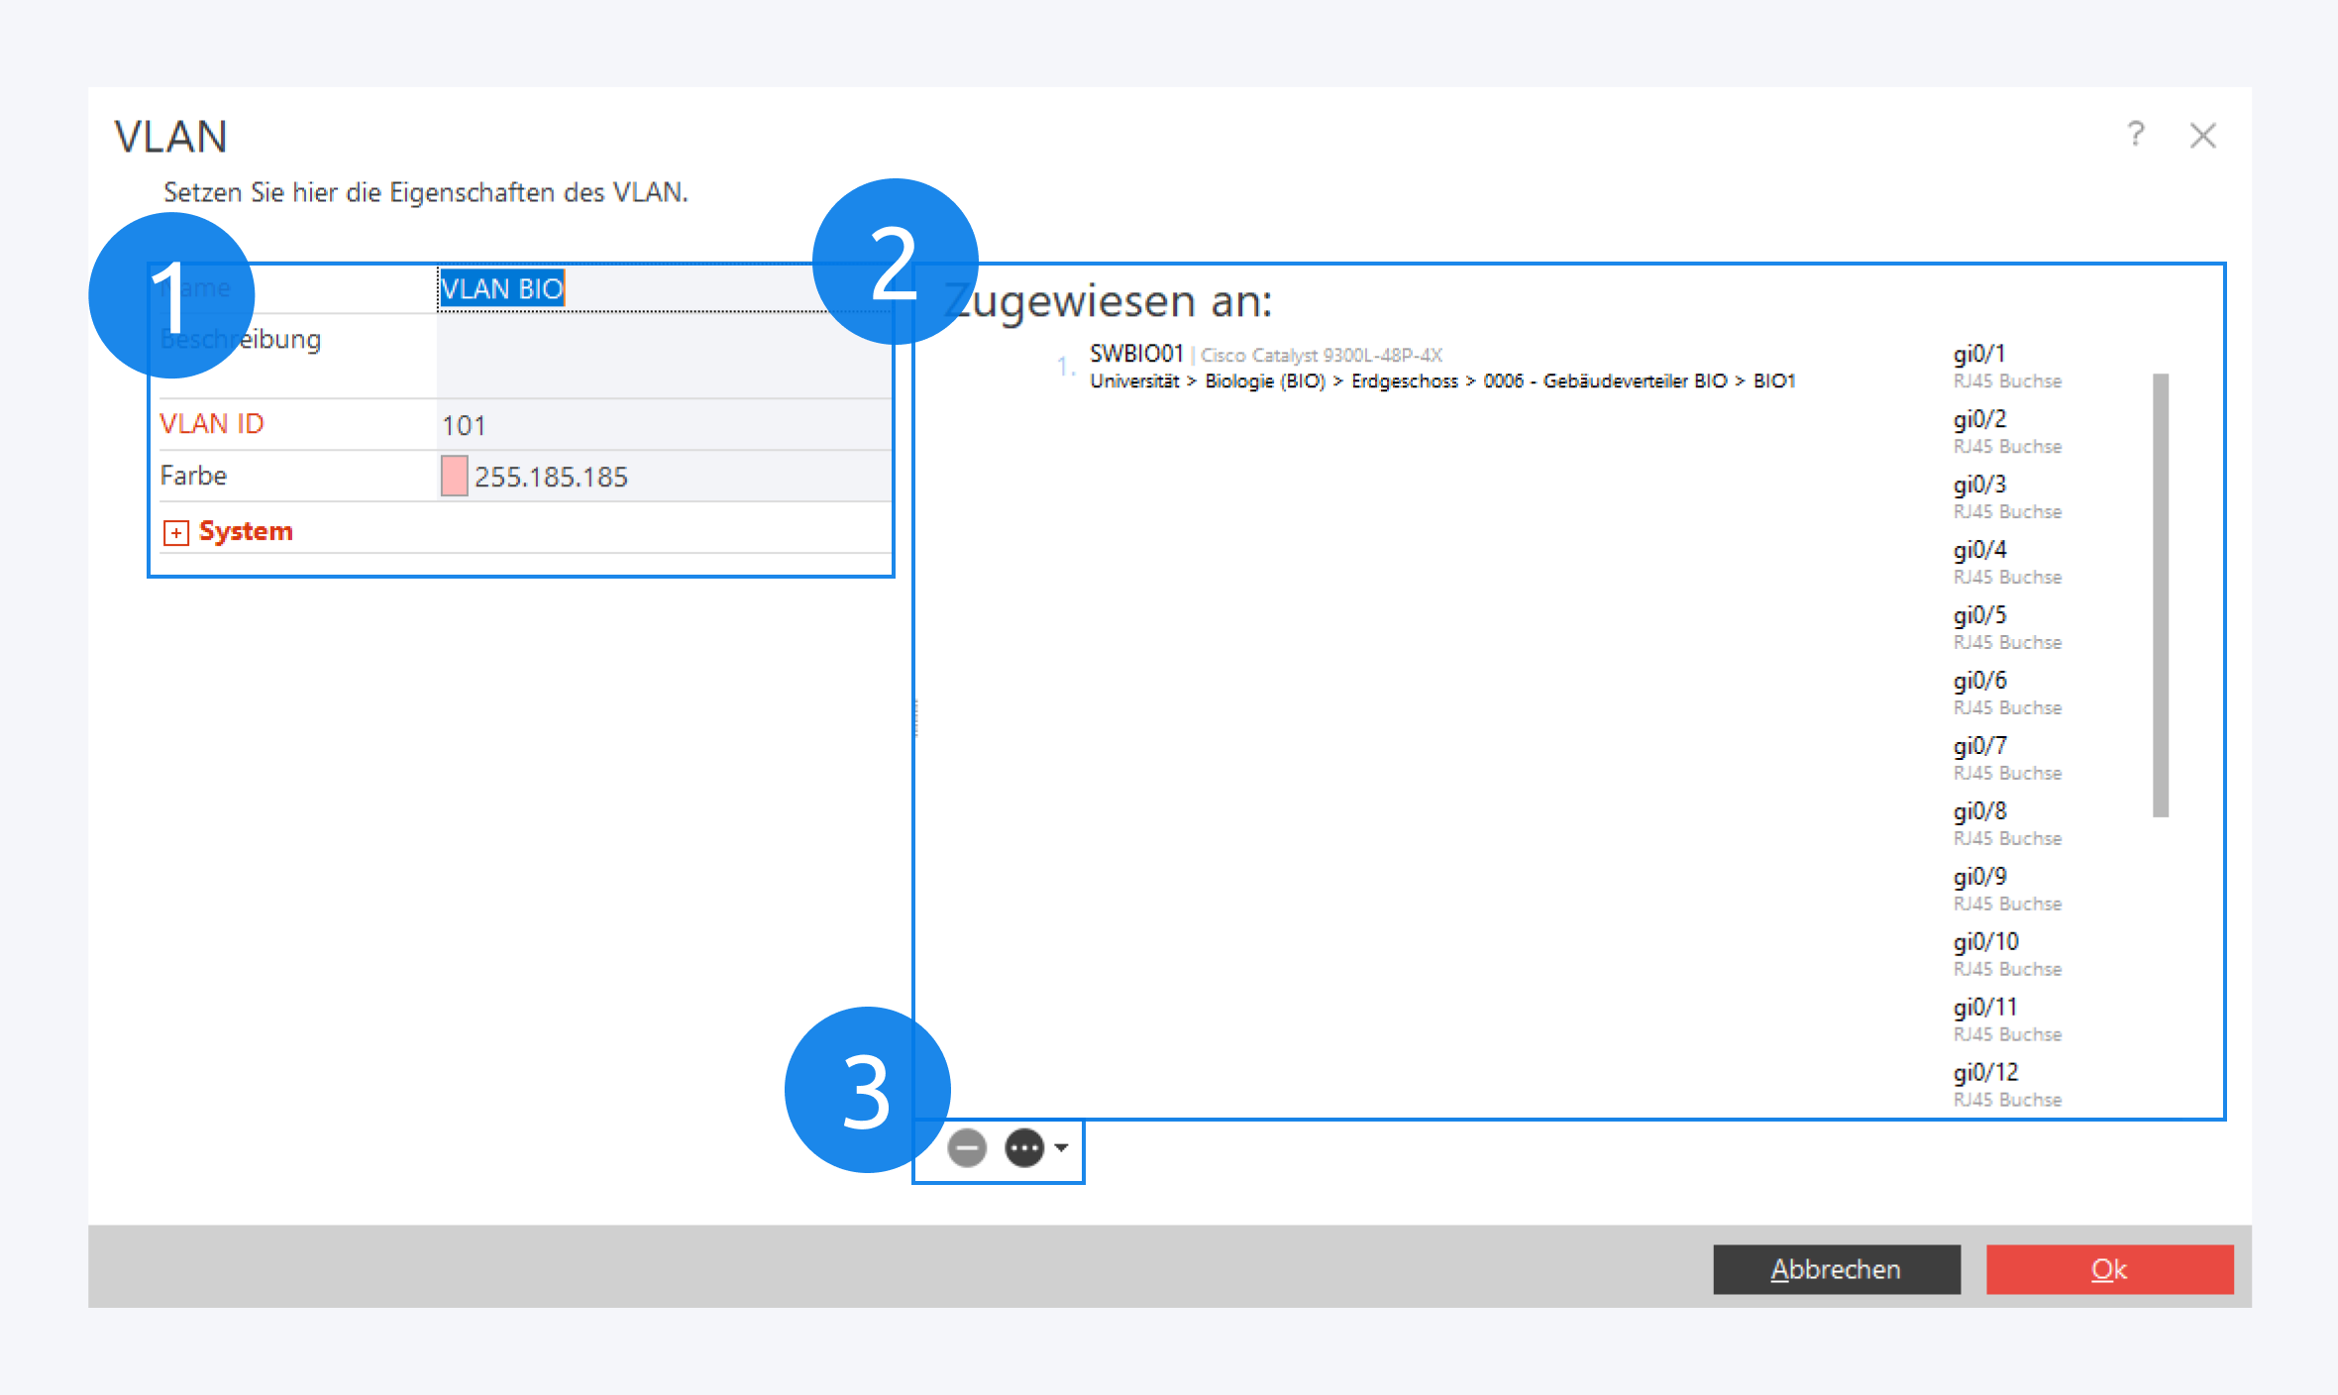The width and height of the screenshot is (2338, 1395).
Task: Expand the System property group
Action: [176, 533]
